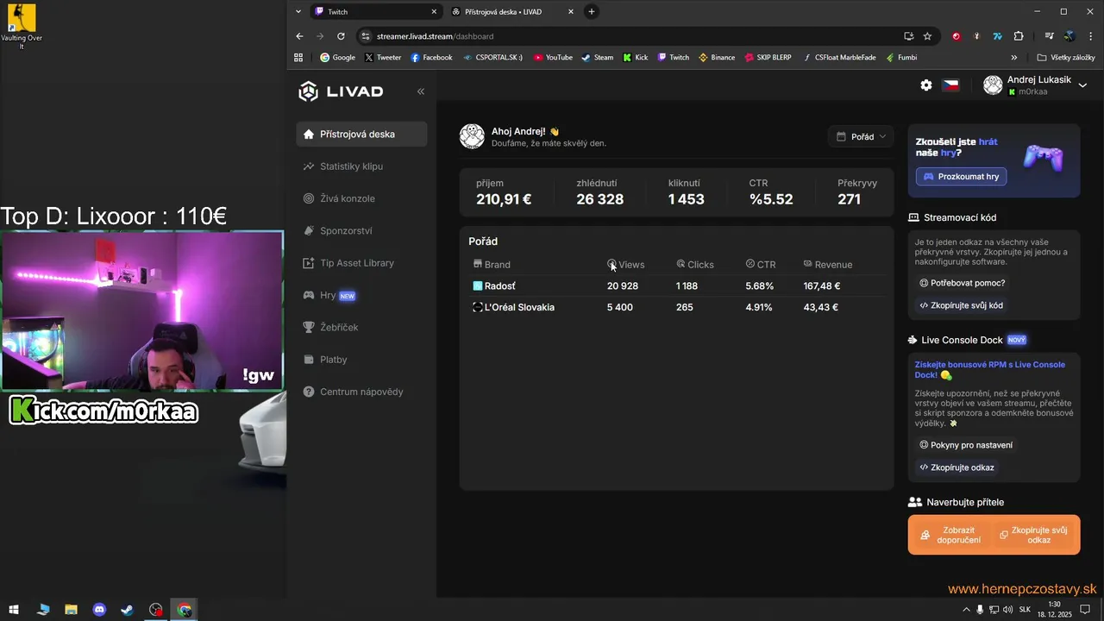Click the 26 328 zhlédnutí value
The height and width of the screenshot is (621, 1104).
pyautogui.click(x=599, y=199)
